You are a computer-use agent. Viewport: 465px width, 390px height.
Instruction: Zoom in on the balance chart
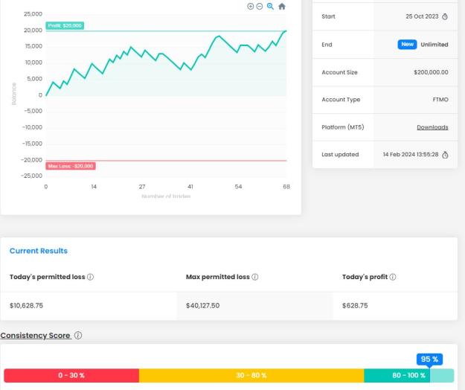[250, 6]
